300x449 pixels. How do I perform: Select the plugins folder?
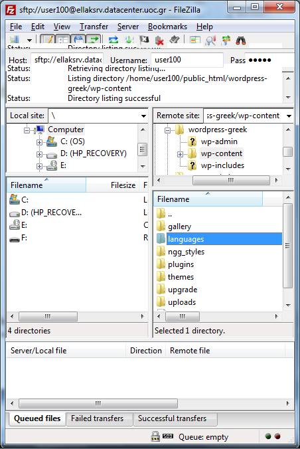tap(175, 264)
